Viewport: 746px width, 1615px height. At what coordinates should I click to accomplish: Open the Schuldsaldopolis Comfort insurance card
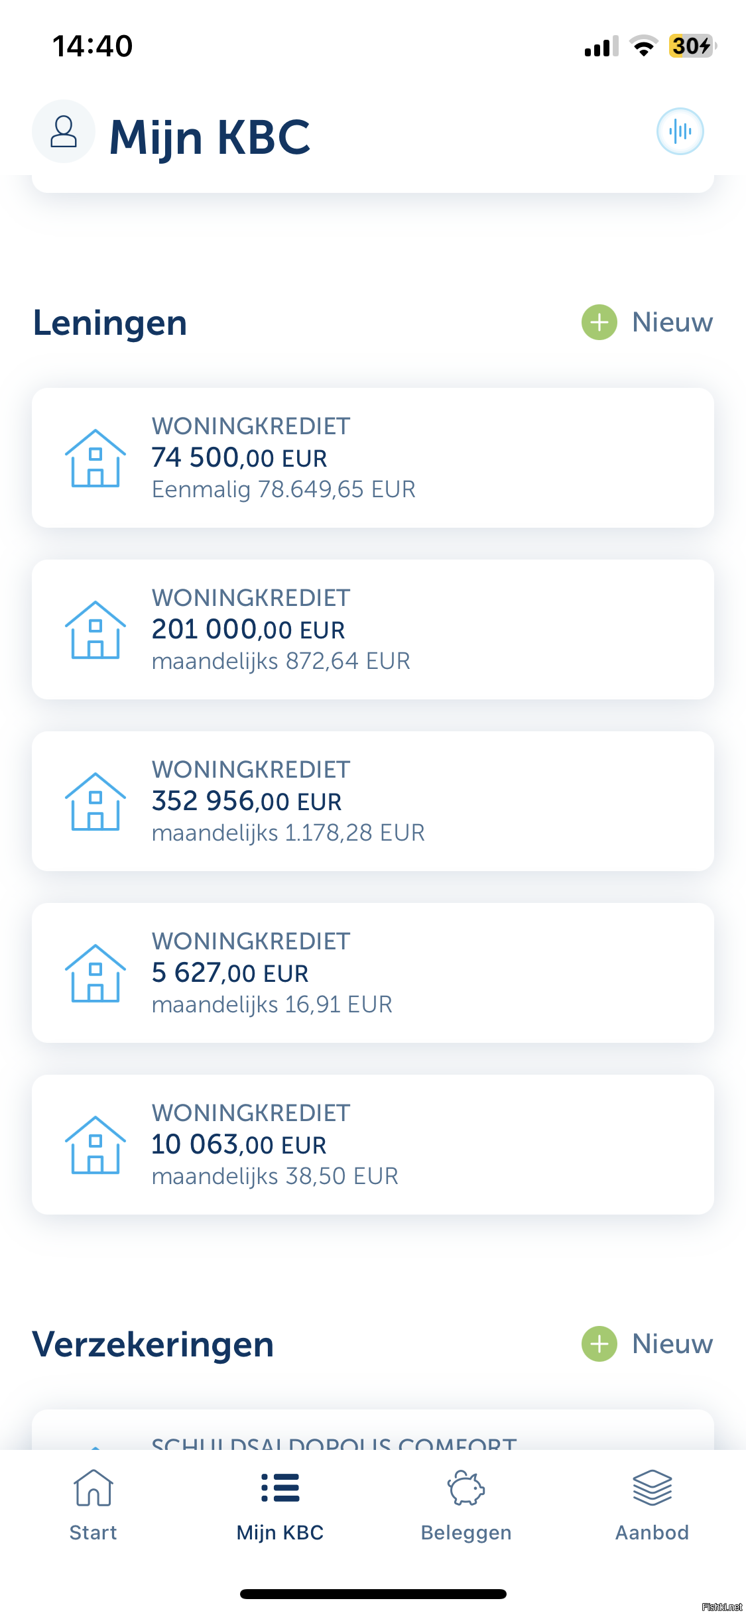(373, 1432)
